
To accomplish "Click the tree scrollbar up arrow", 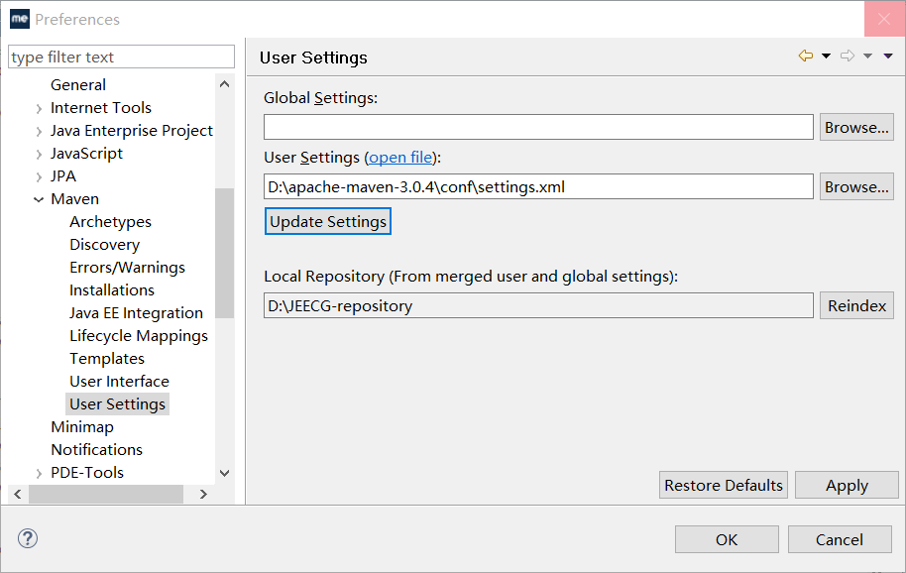I will tap(225, 84).
